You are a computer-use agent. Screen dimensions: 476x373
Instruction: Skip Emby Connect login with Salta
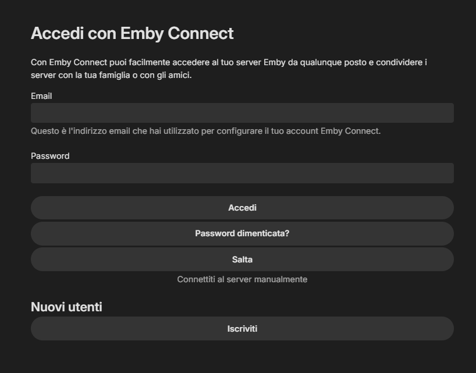[242, 260]
